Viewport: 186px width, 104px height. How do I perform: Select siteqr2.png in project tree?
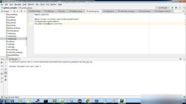pyautogui.click(x=12, y=39)
